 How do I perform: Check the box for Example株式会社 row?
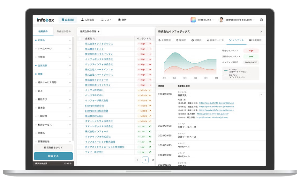(x=80, y=106)
